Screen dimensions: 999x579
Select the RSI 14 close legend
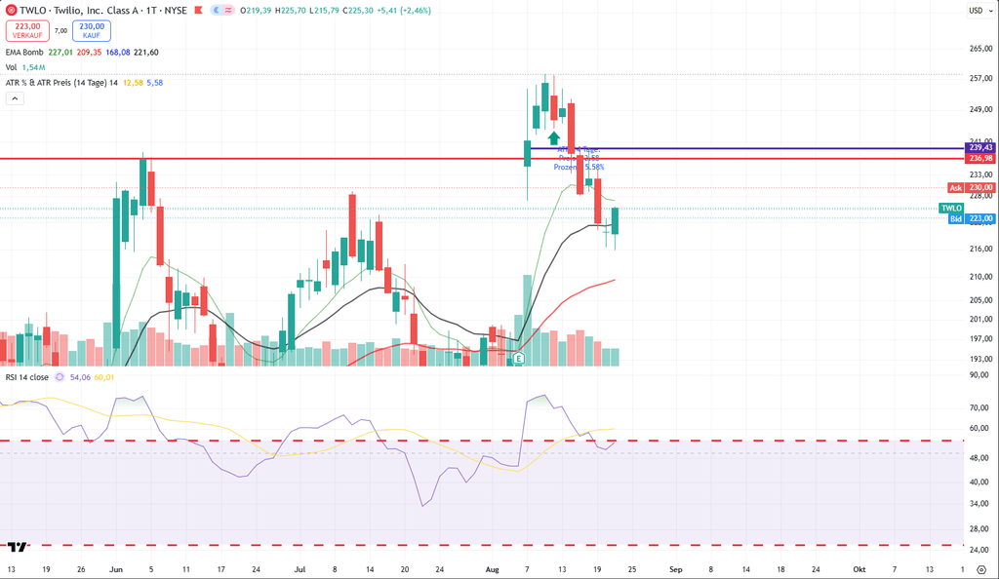point(26,377)
